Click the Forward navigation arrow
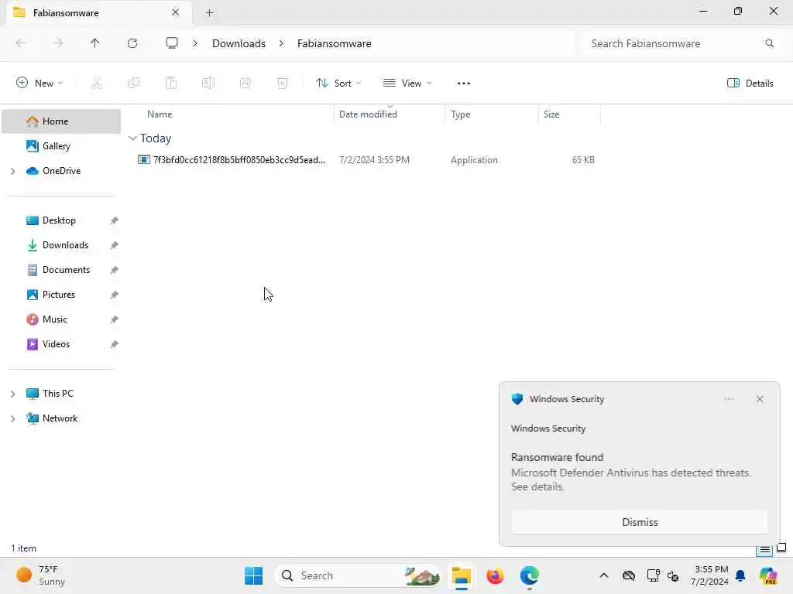Image resolution: width=793 pixels, height=594 pixels. pyautogui.click(x=58, y=43)
